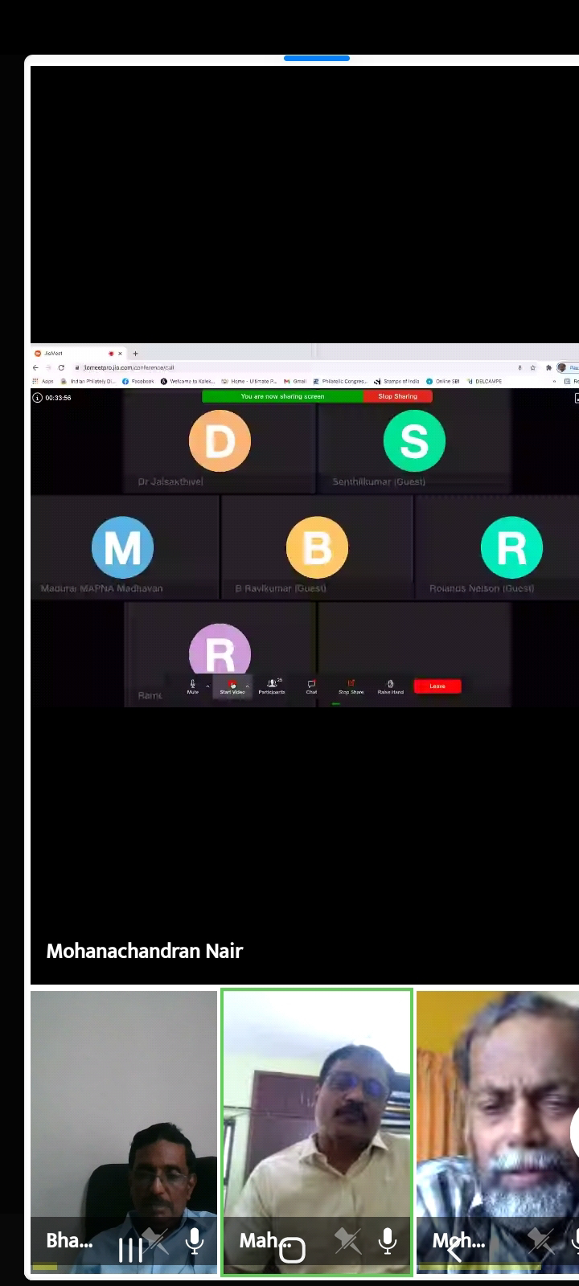This screenshot has width=579, height=1286.
Task: Select Rolands Nelson (Guest) participant tile
Action: coord(497,547)
